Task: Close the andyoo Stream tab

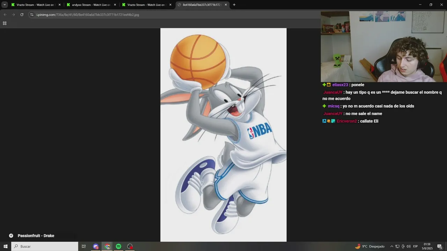Action: pos(115,5)
